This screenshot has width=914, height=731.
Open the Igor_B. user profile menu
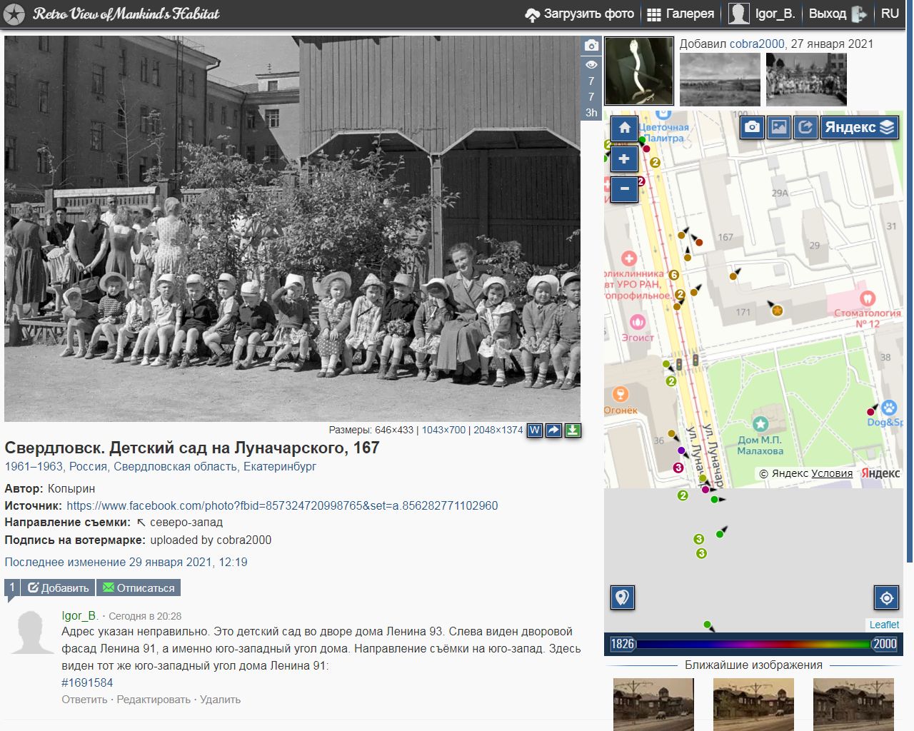point(762,14)
